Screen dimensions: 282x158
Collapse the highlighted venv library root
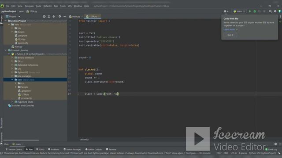(x=12, y=80)
